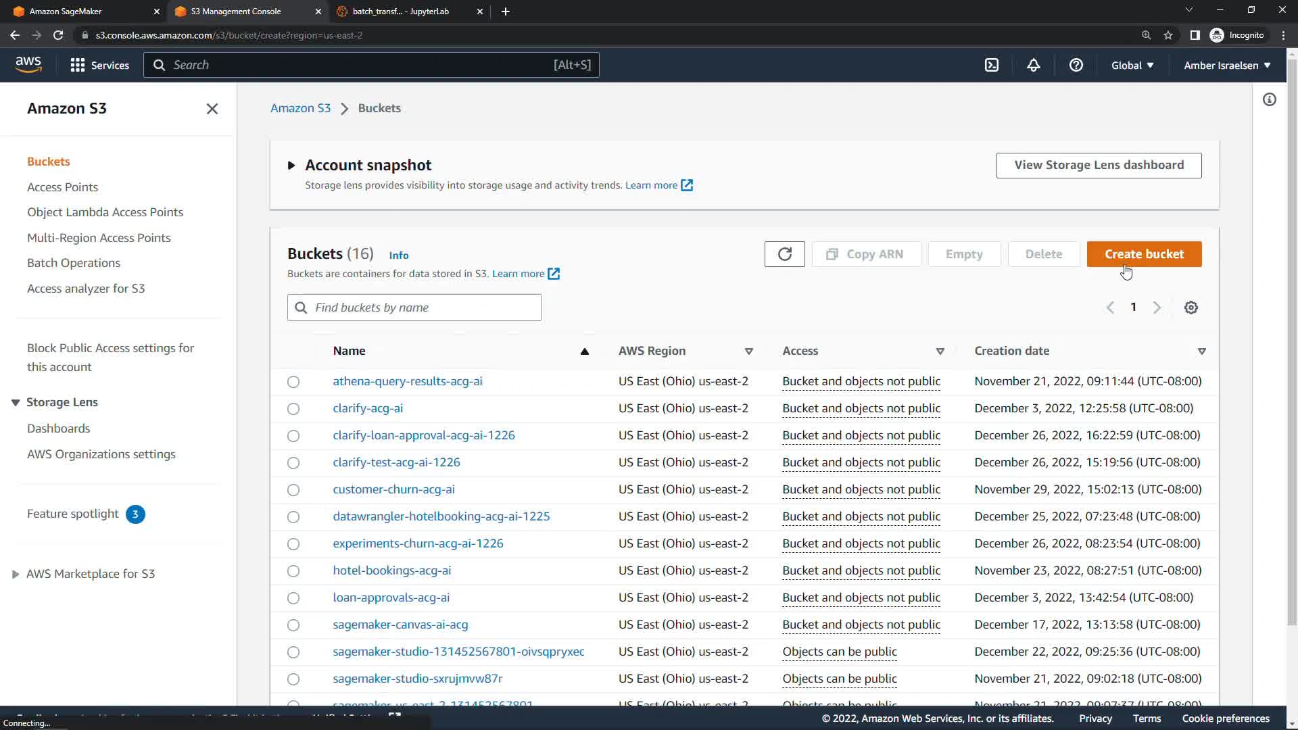Viewport: 1298px width, 730px height.
Task: Select the clarify-acg-ai bucket radio
Action: pos(293,409)
